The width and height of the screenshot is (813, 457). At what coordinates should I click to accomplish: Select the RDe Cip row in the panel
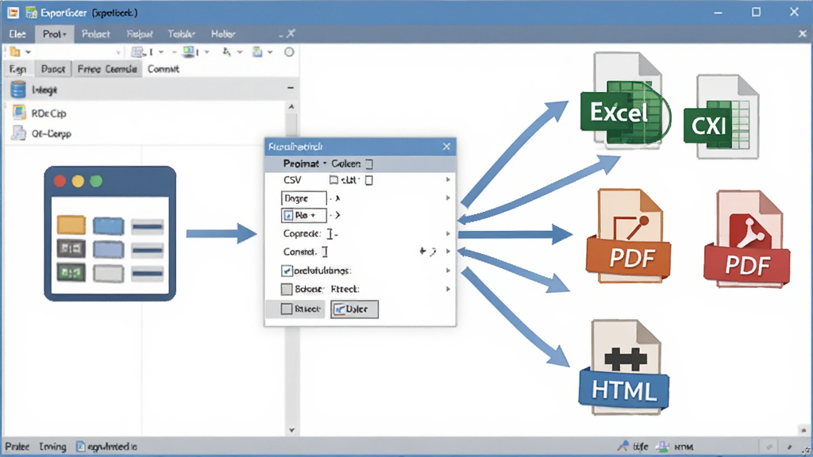tap(145, 113)
